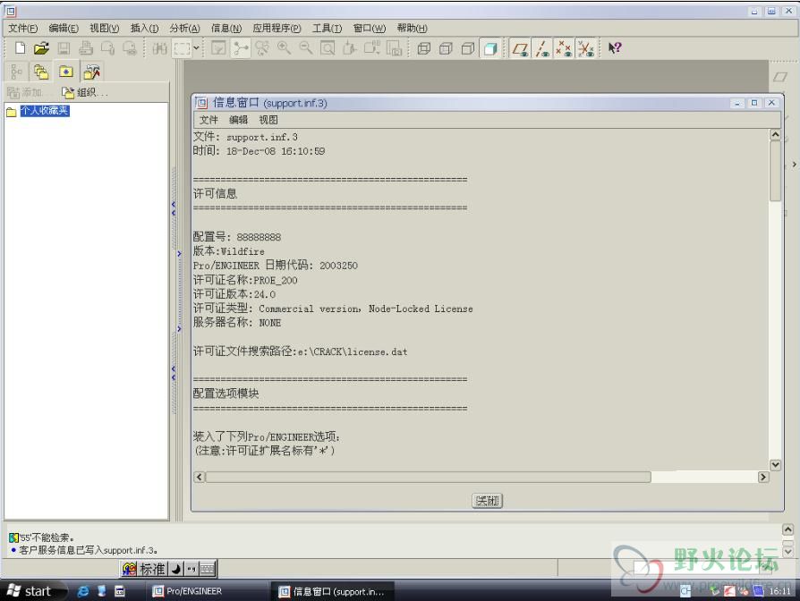Open the 视图(V) main menu
Viewport: 800px width, 601px height.
[104, 29]
